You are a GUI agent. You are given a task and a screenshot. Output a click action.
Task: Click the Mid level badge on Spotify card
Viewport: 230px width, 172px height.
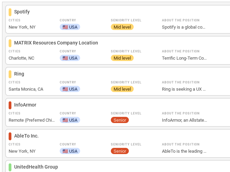[x=122, y=27]
